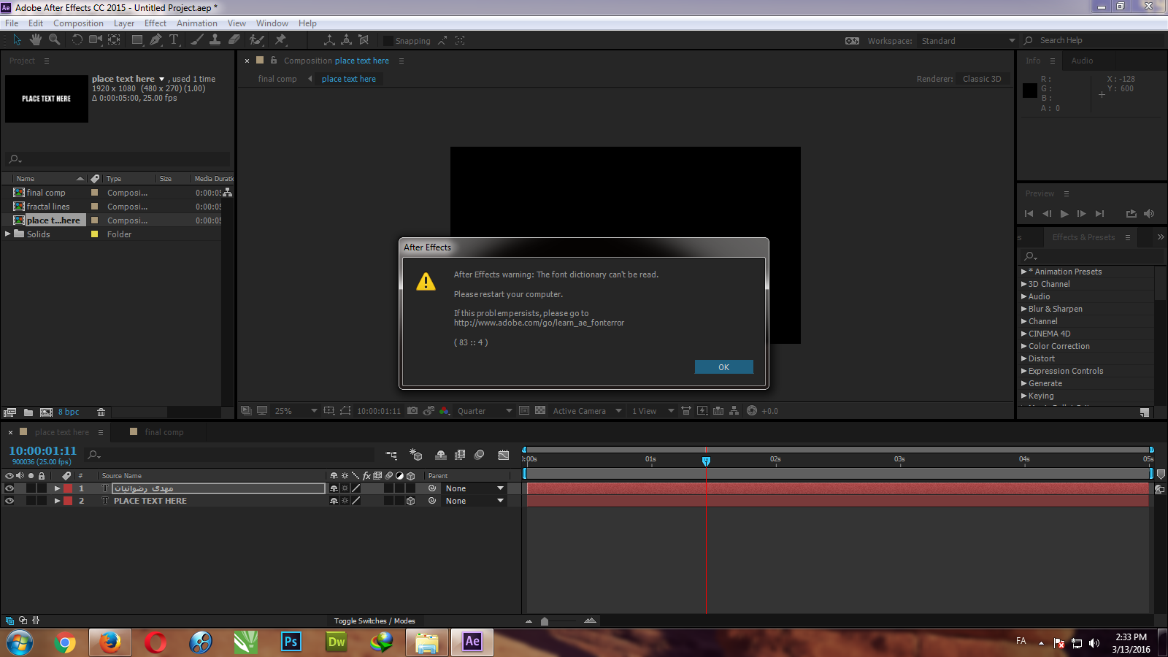Select the Brush tool

pyautogui.click(x=196, y=40)
